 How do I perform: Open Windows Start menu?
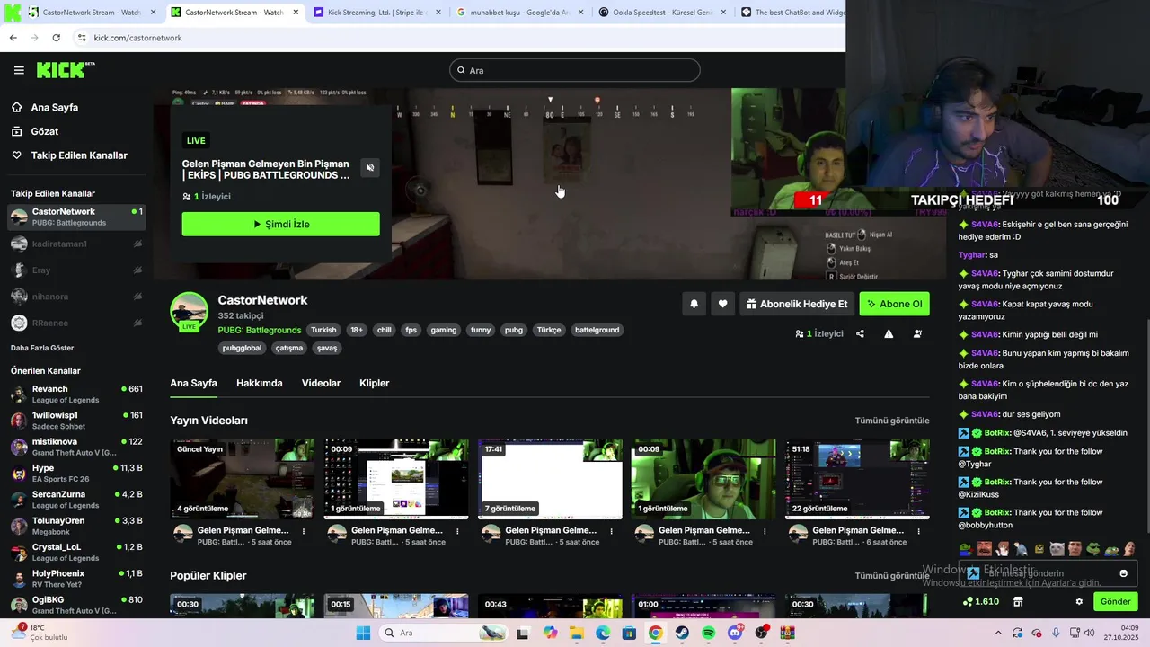pyautogui.click(x=363, y=633)
